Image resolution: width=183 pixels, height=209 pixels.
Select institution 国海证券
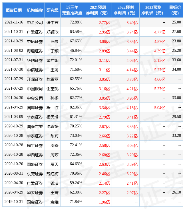click(35, 108)
